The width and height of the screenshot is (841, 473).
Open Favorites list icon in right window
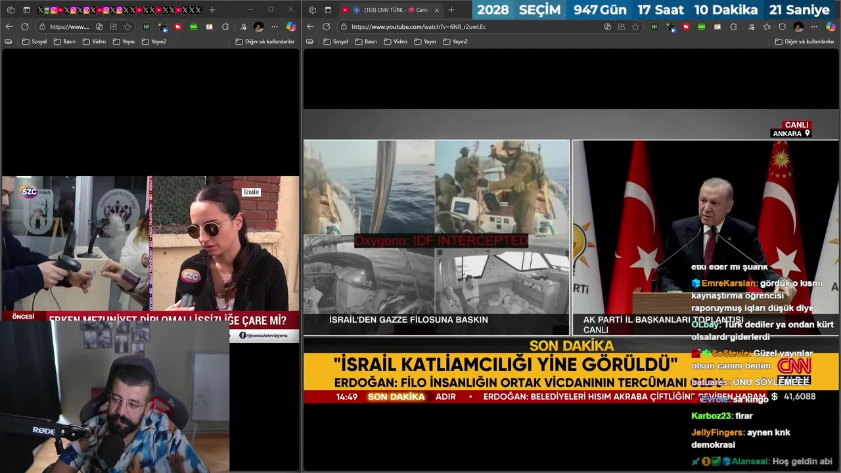pos(767,27)
